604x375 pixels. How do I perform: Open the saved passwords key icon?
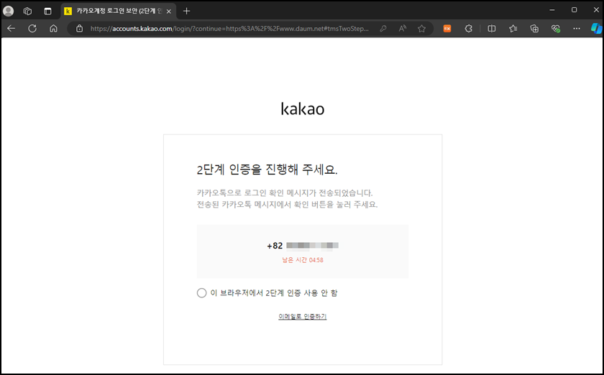point(383,29)
